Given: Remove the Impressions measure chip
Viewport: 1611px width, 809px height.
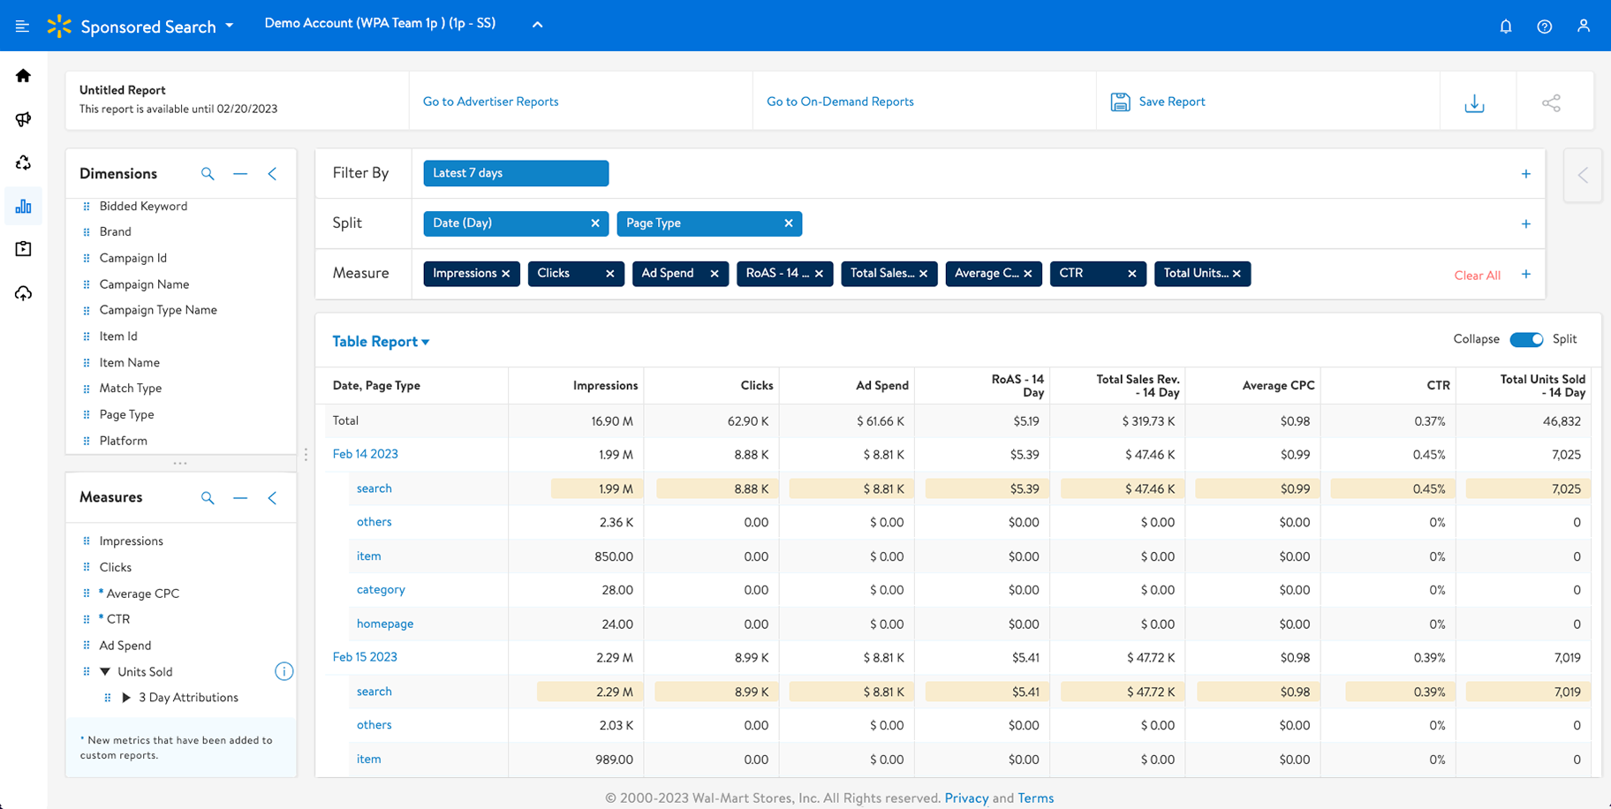Looking at the screenshot, I should (506, 274).
